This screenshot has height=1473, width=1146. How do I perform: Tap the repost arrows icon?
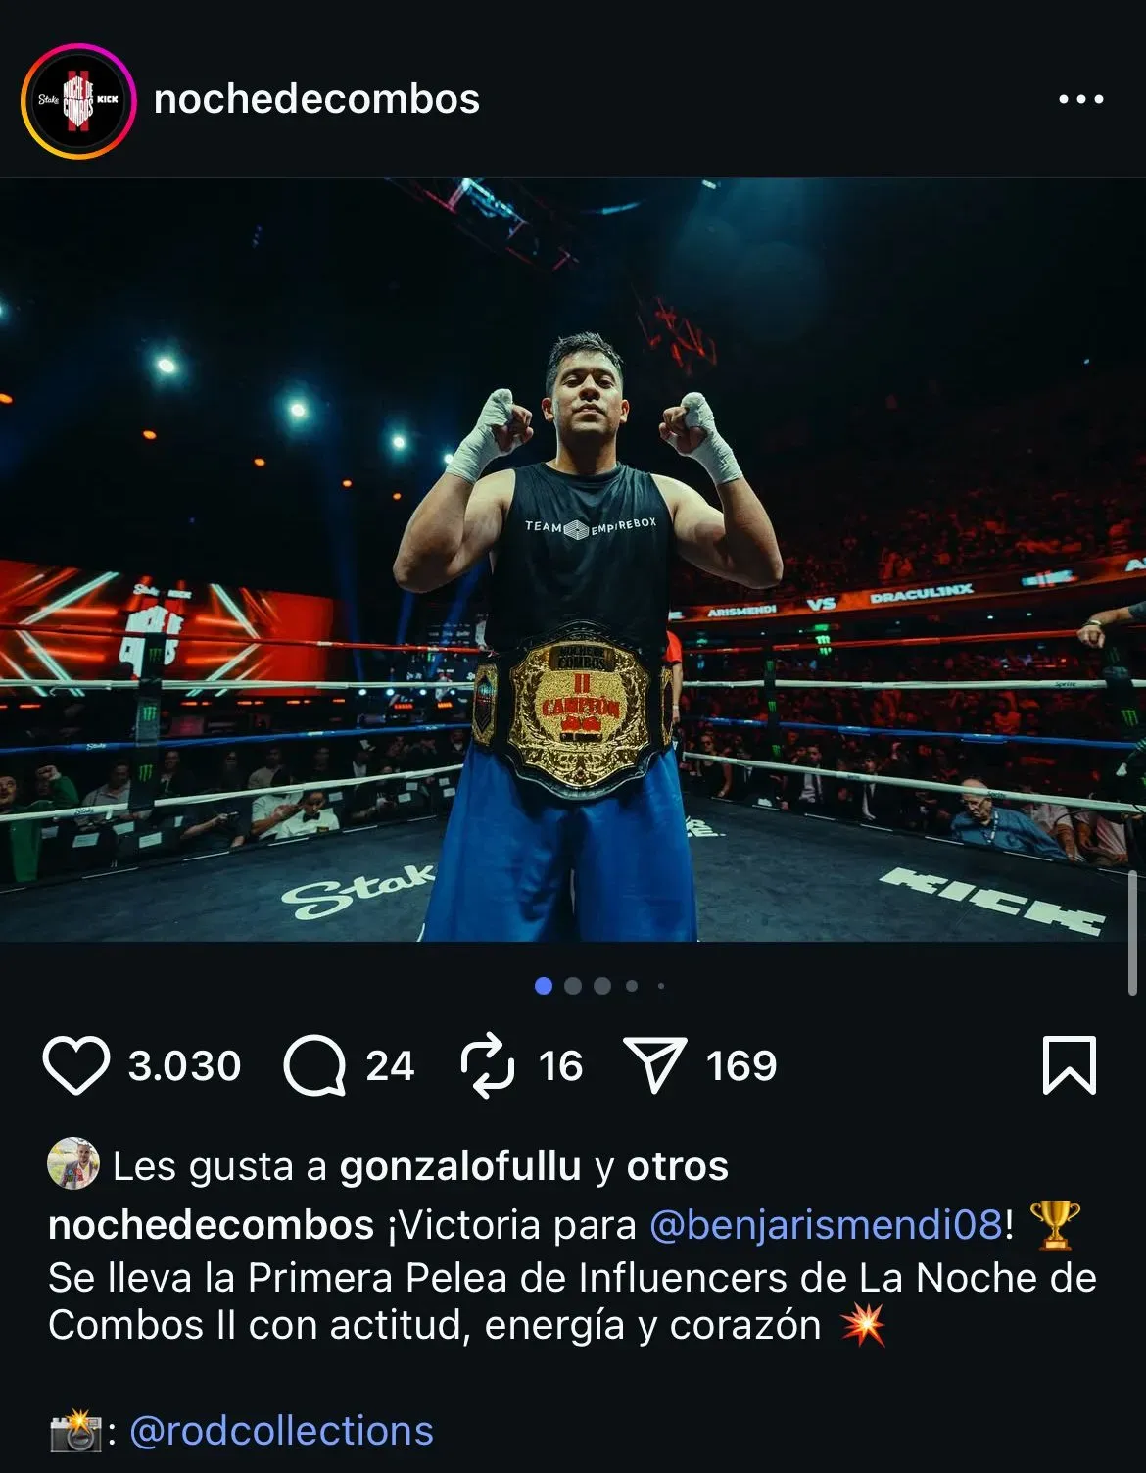[x=488, y=1065]
